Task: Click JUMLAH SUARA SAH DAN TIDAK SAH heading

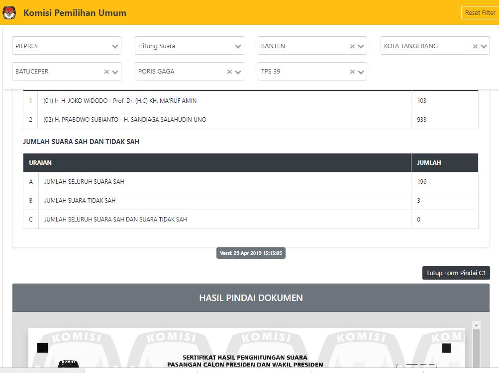Action: pos(81,142)
